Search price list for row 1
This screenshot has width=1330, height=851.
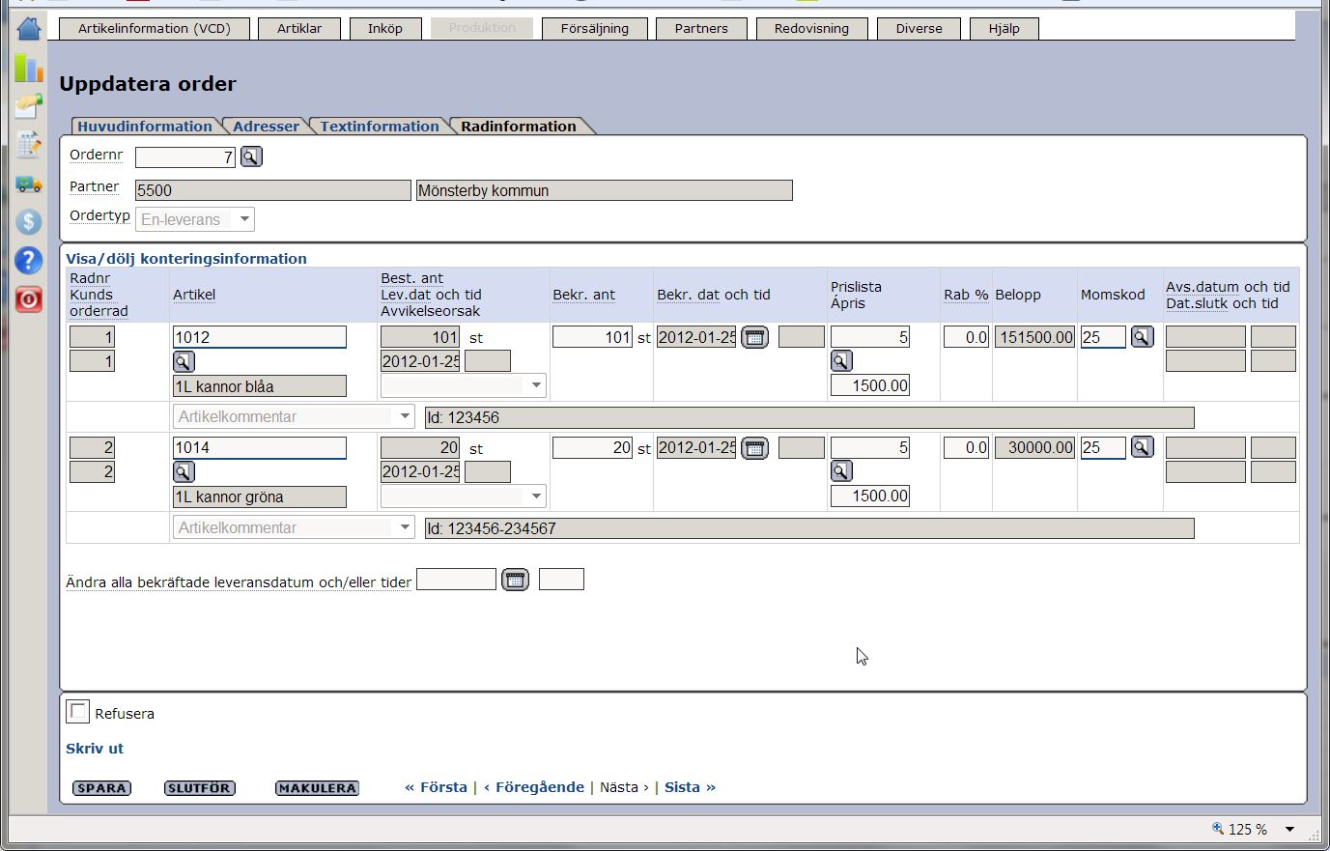click(841, 361)
